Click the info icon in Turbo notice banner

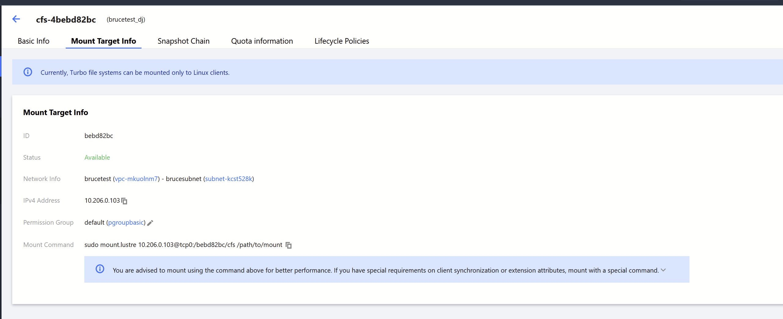[x=28, y=72]
